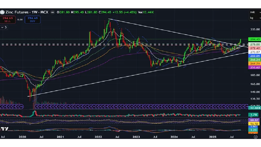261x147 pixels.
Task: Open chart settings gear at bottom right
Action: point(255,137)
